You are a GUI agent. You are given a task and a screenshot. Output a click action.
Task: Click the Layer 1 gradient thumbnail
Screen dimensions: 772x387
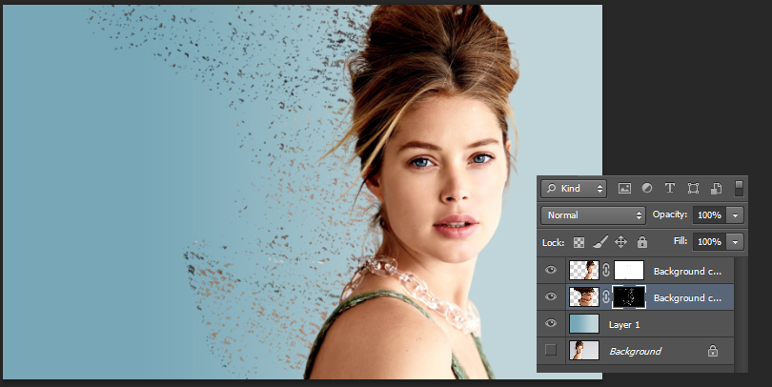pyautogui.click(x=584, y=323)
